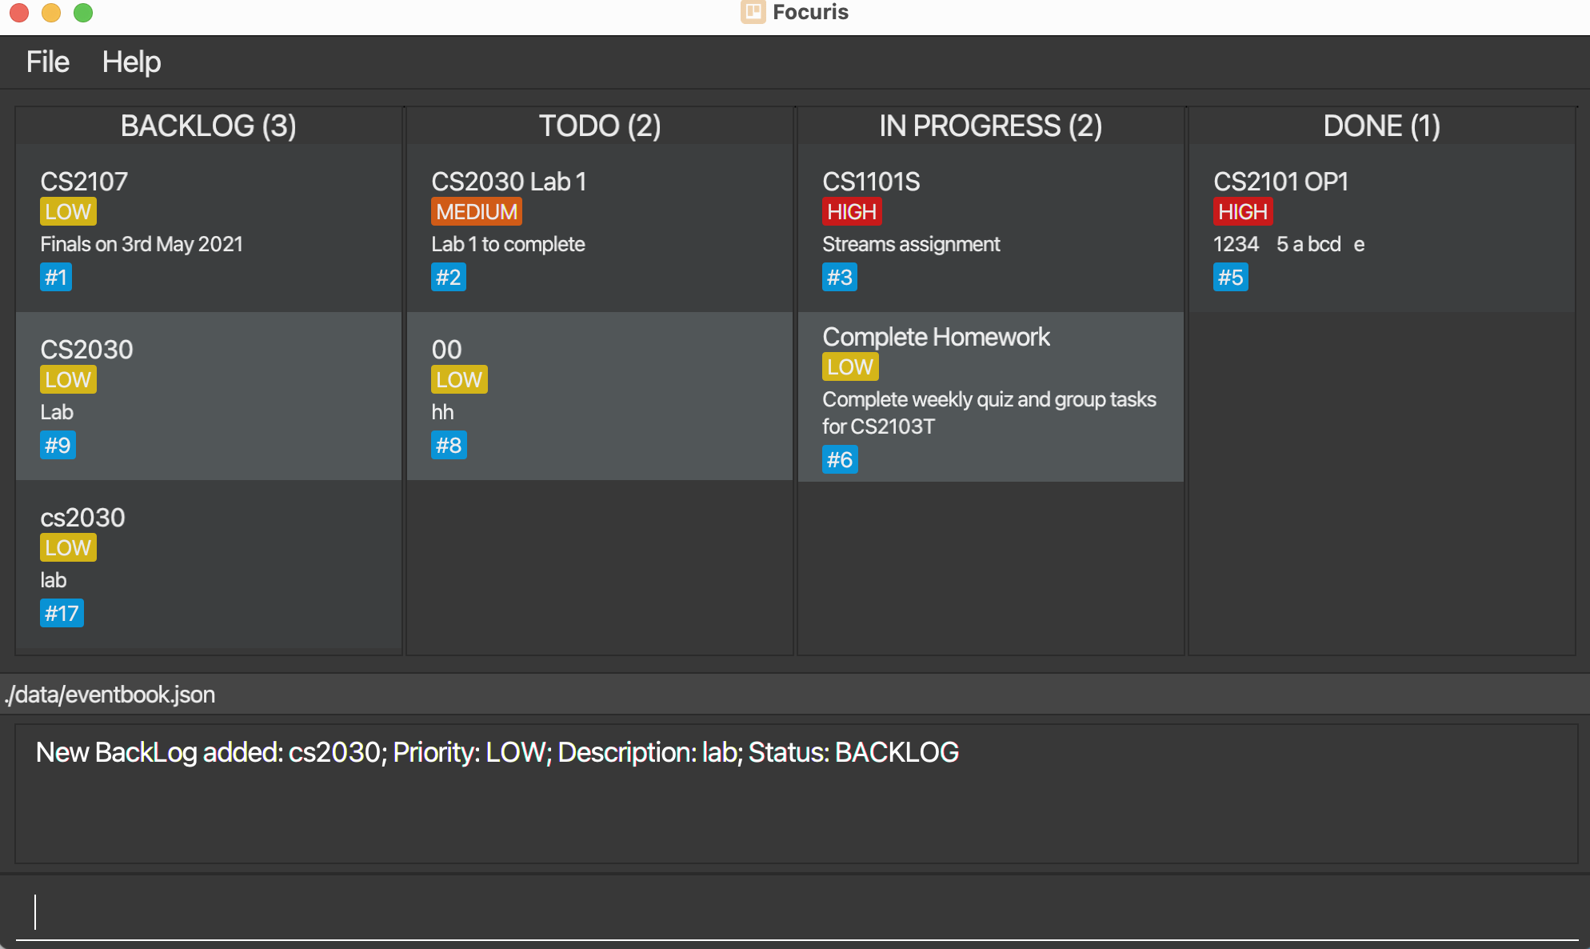Click the red HIGH tag on CS1101S
Screen dimensions: 1590x949
pyautogui.click(x=852, y=211)
